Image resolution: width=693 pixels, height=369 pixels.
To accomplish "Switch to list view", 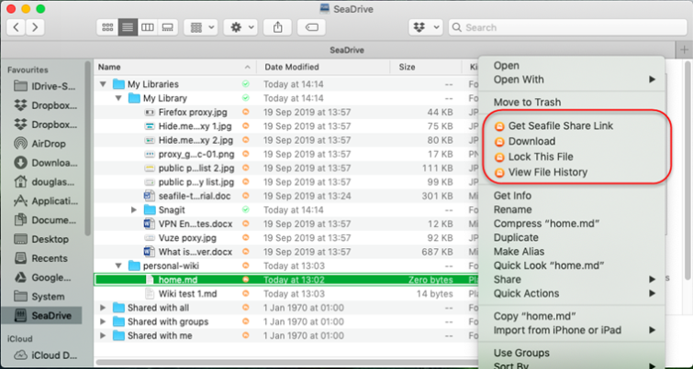I will pyautogui.click(x=128, y=27).
